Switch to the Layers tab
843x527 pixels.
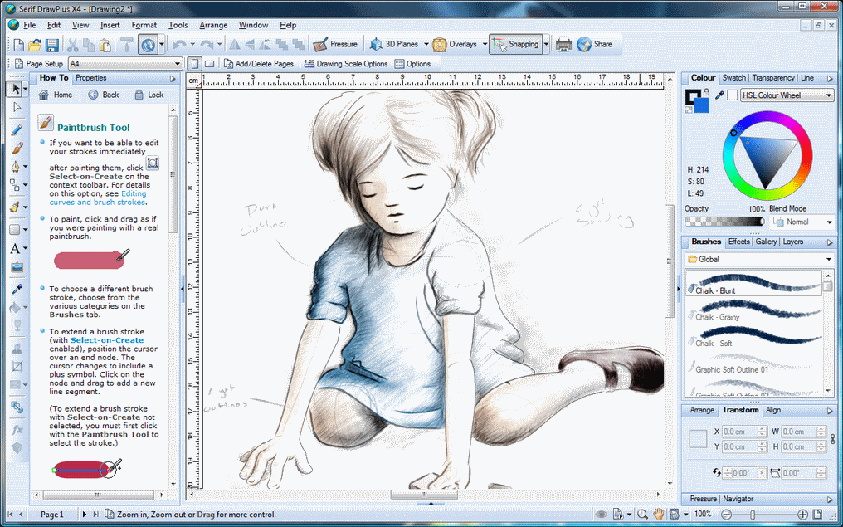click(x=792, y=242)
